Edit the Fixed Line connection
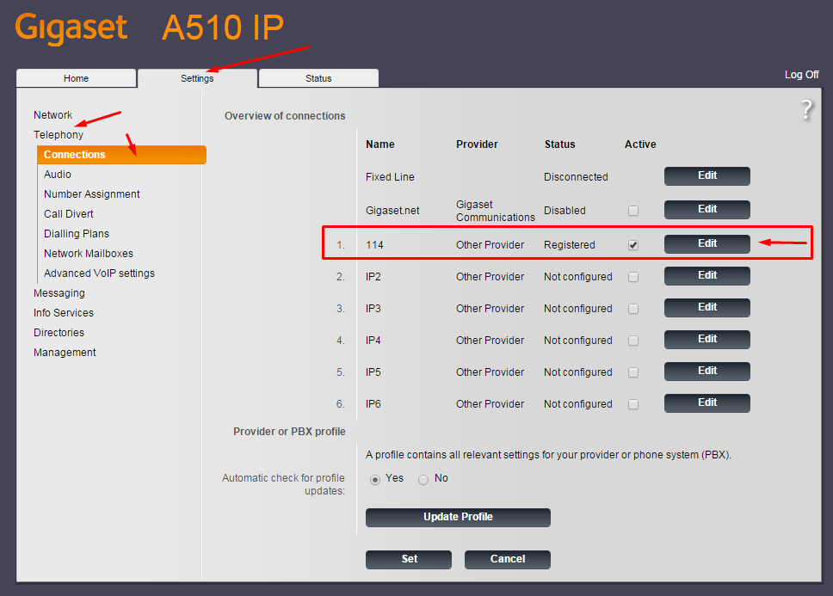Viewport: 833px width, 596px height. pos(707,176)
